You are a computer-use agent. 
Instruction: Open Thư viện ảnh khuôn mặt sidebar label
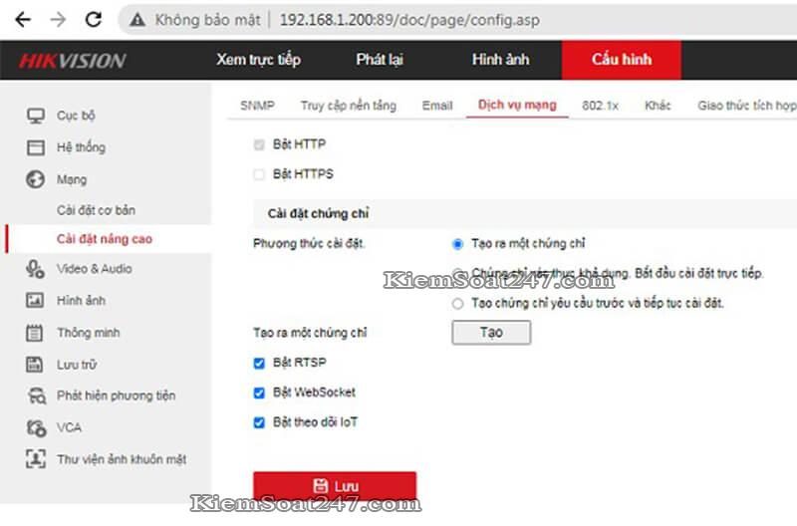(122, 459)
